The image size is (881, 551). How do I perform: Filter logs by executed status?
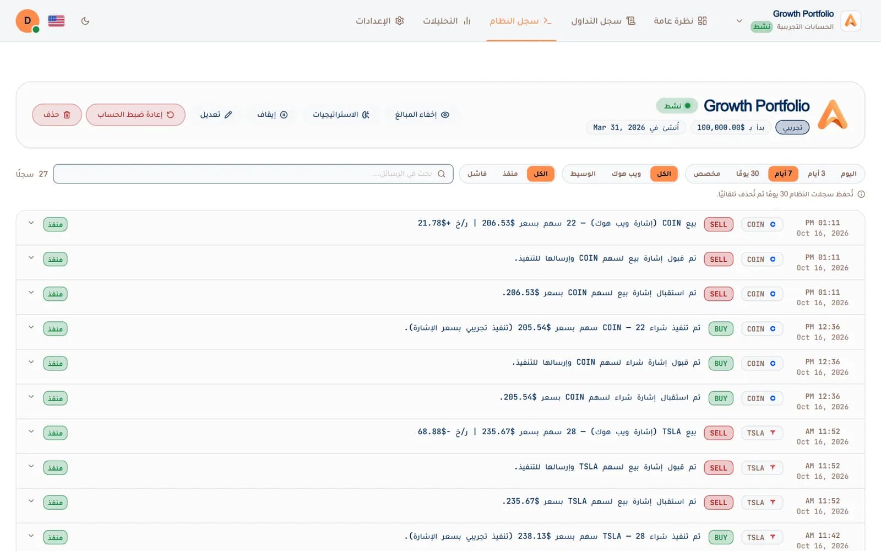510,174
